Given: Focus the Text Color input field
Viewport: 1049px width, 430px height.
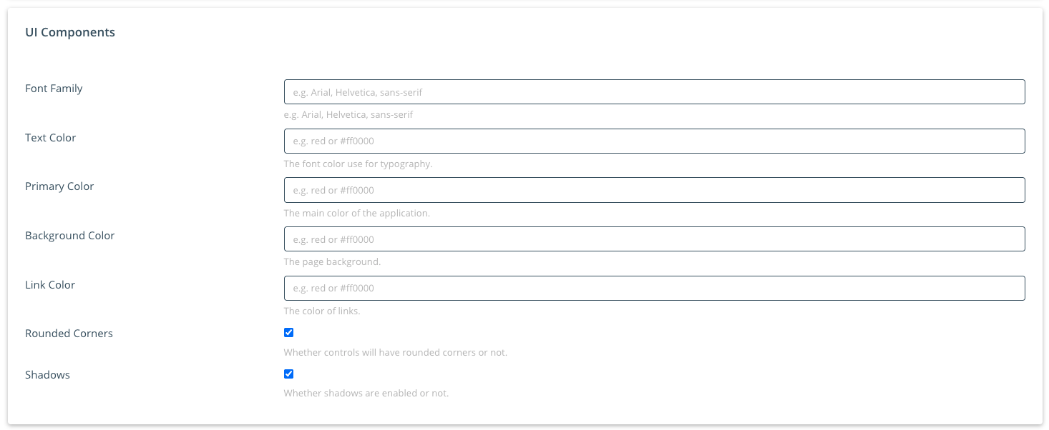Looking at the screenshot, I should coord(654,141).
